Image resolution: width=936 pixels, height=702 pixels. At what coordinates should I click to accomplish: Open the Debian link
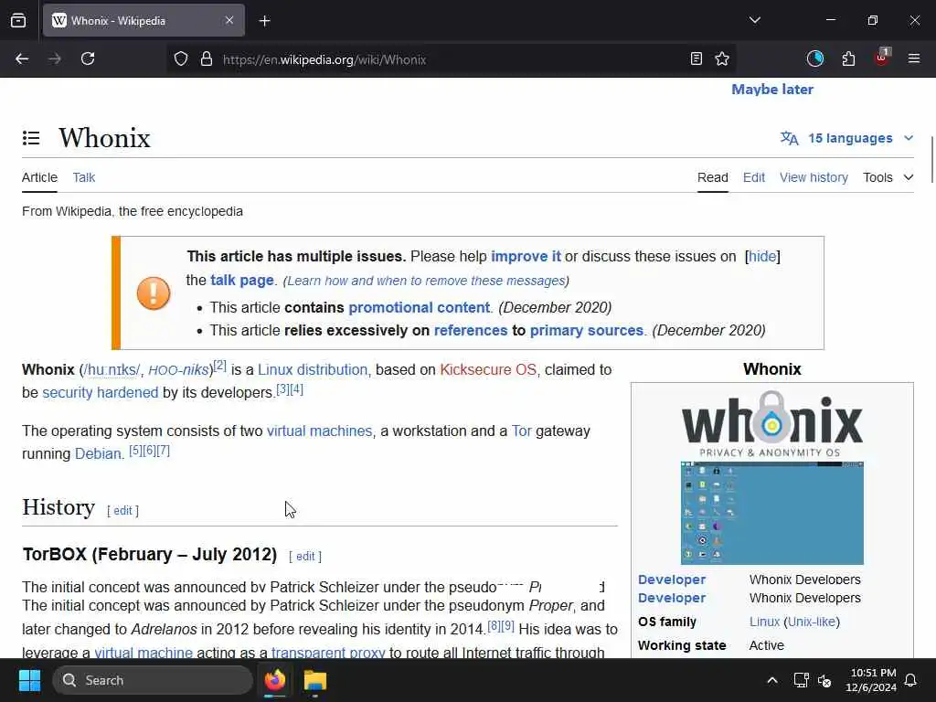98,453
